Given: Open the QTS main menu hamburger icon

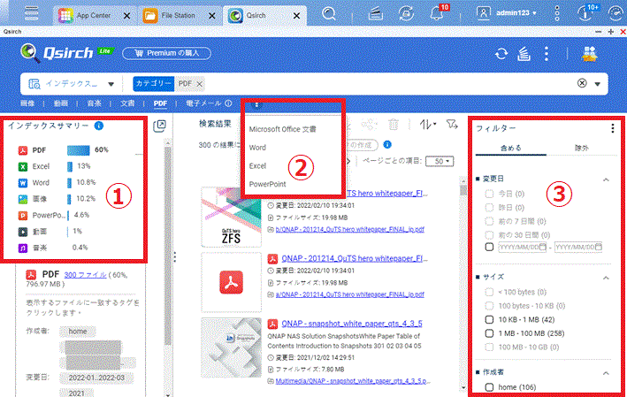Looking at the screenshot, I should [x=31, y=13].
